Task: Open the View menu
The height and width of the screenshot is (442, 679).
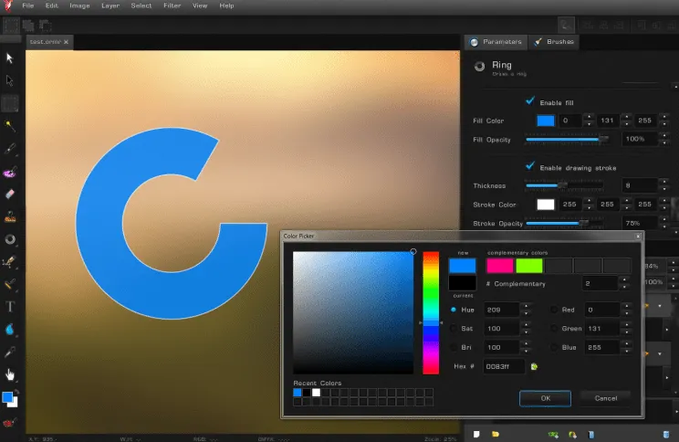Action: (x=200, y=5)
